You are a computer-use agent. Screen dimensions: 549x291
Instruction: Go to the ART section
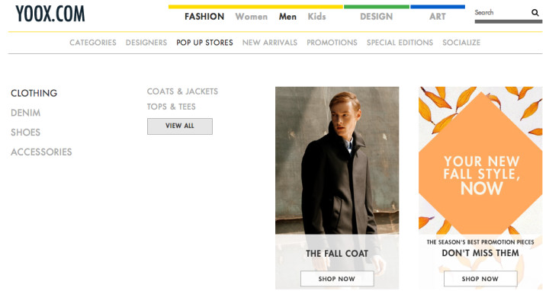(438, 17)
